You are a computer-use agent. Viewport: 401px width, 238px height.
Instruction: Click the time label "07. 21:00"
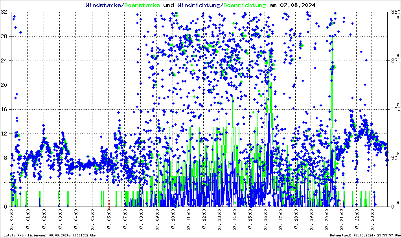point(342,220)
